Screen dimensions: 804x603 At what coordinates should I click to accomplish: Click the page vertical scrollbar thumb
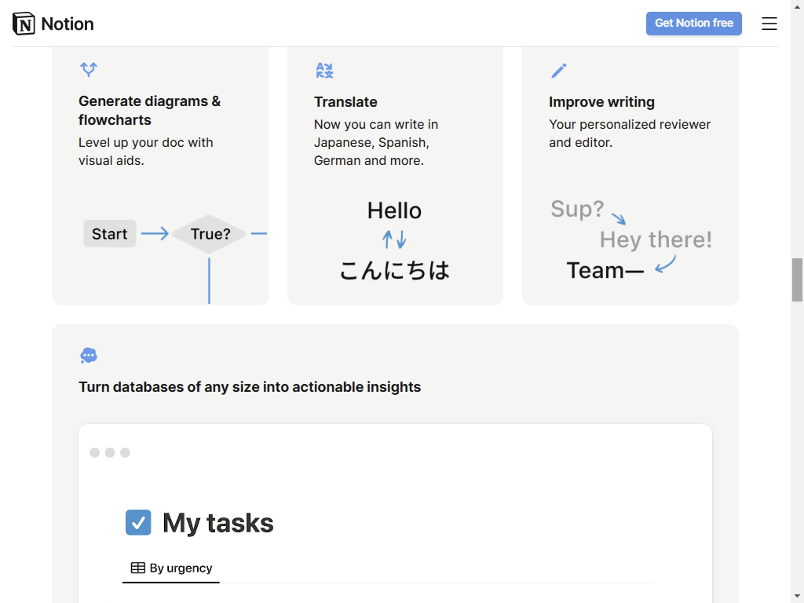(x=798, y=280)
